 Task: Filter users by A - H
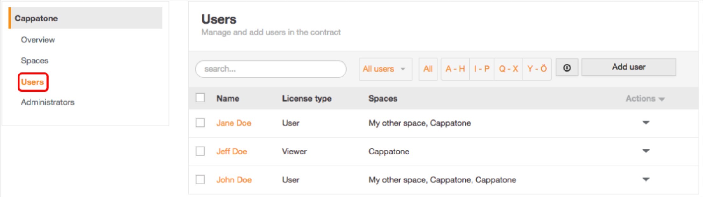455,69
